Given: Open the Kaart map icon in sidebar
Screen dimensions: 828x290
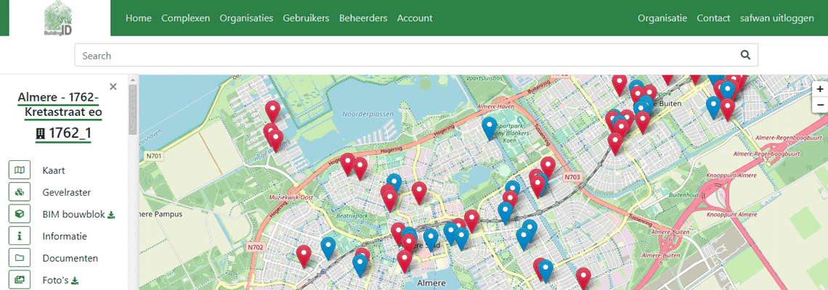Looking at the screenshot, I should (x=19, y=170).
